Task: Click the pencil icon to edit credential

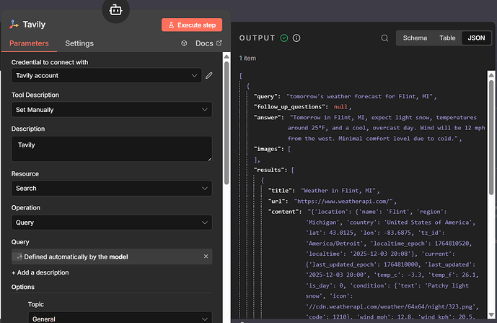Action: 209,75
